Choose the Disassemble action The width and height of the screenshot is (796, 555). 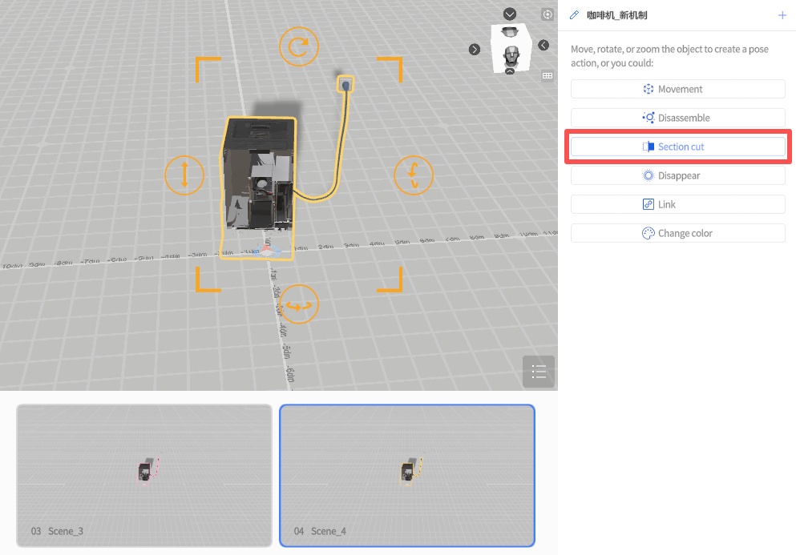[x=677, y=118]
